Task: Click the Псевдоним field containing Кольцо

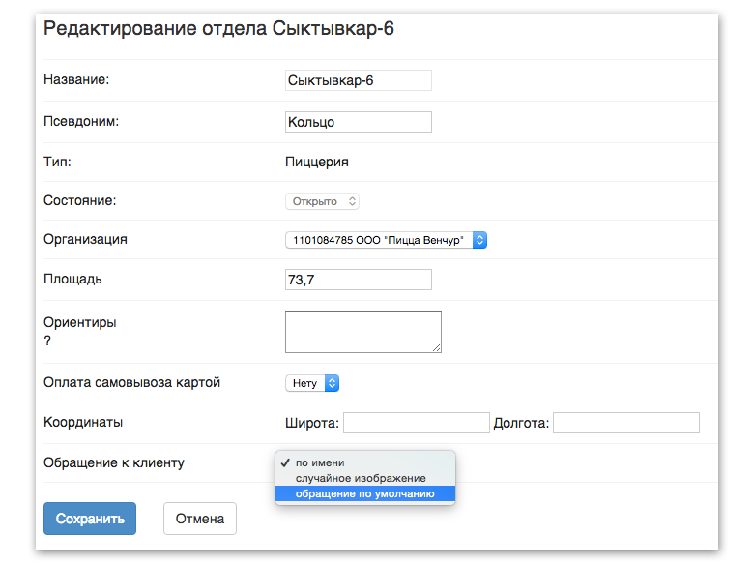Action: 359,122
